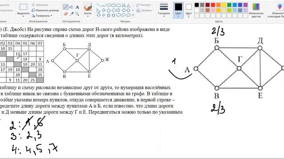Click table cell with value 25 under П7
Screen dimensions: 284x159
[40, 75]
